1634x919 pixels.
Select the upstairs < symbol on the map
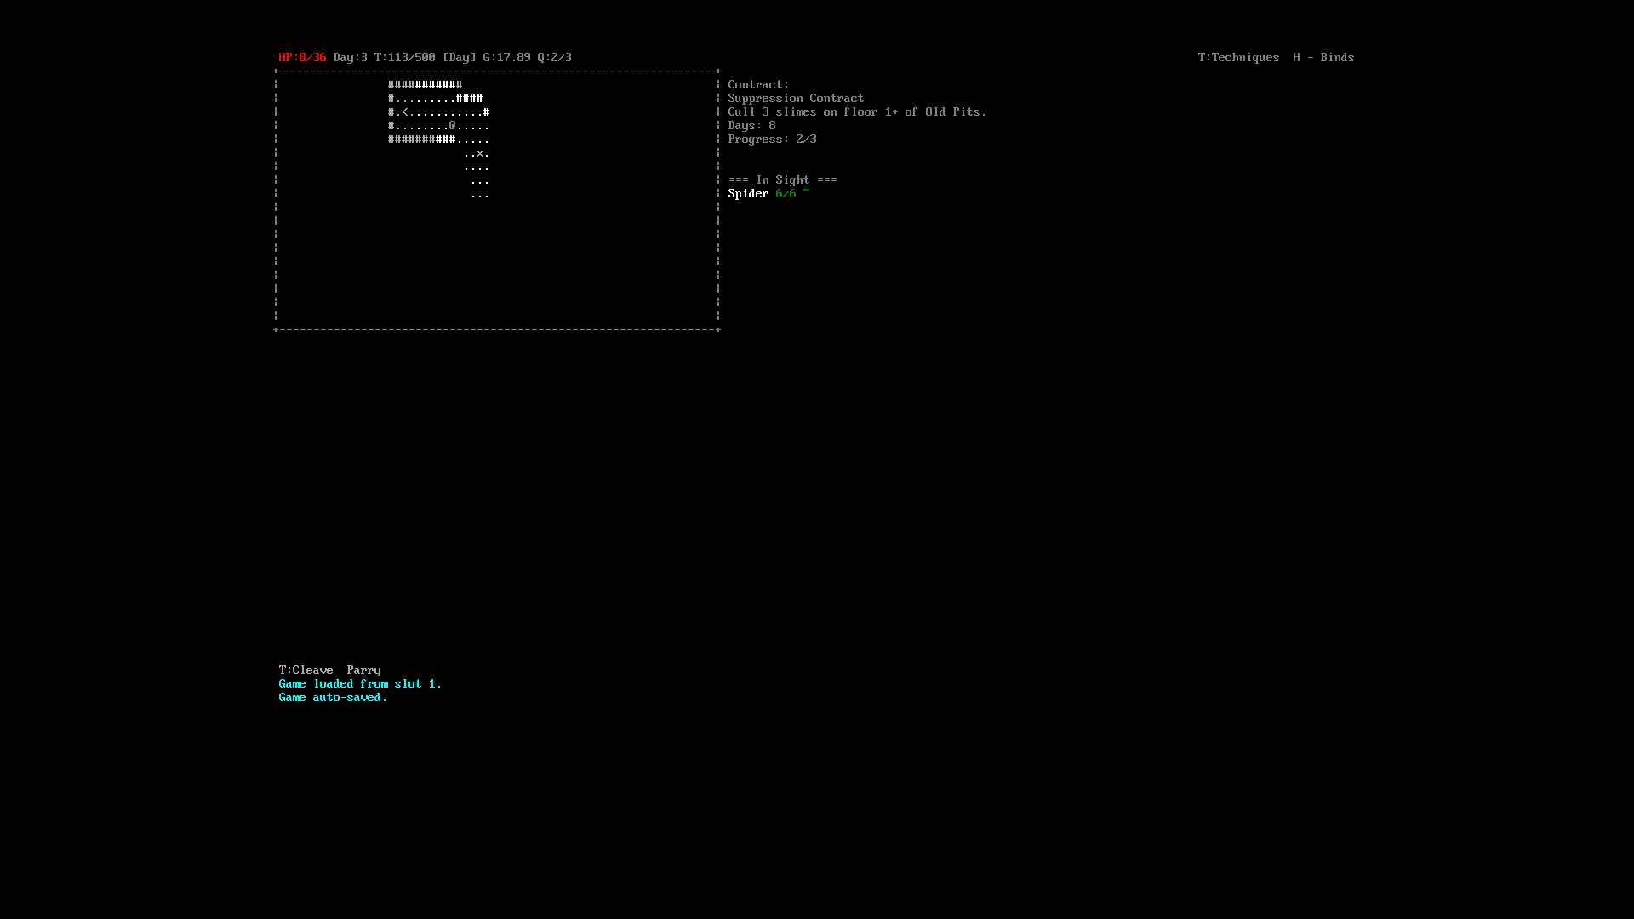405,111
